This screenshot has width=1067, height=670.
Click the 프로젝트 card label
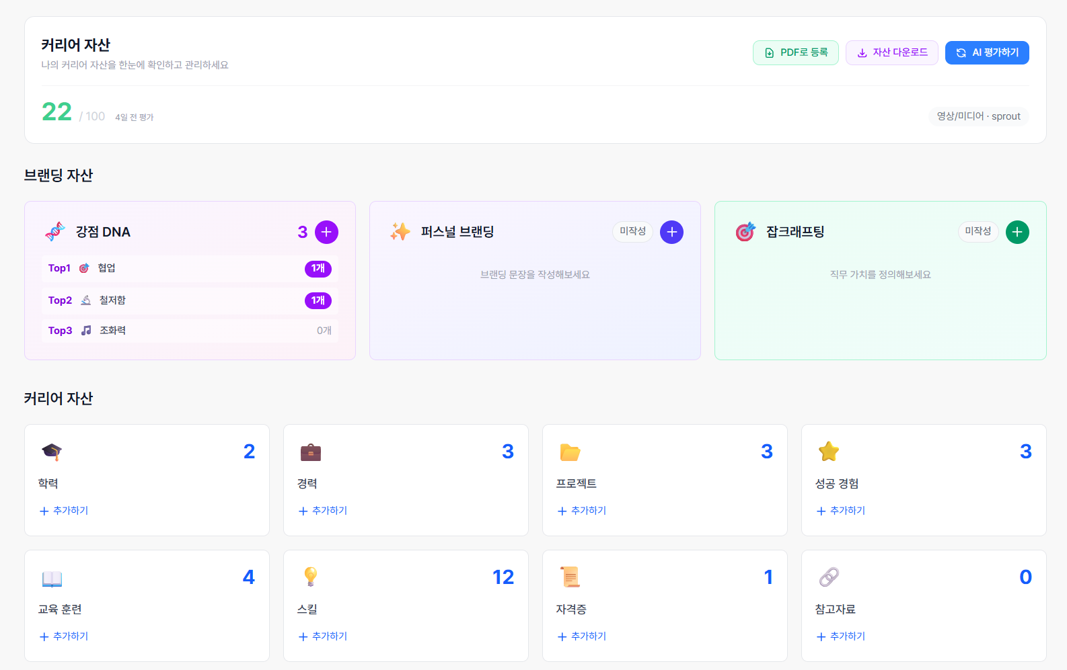point(576,484)
